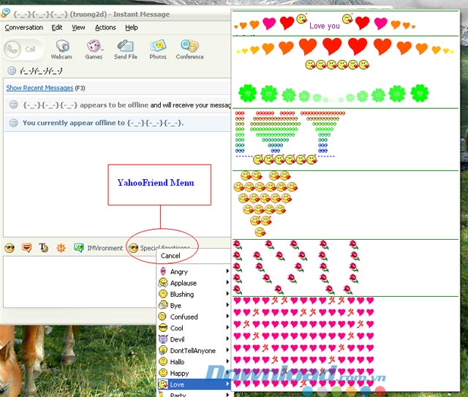Screen dimensions: 468x397
Task: Open the Actions menu
Action: (105, 27)
